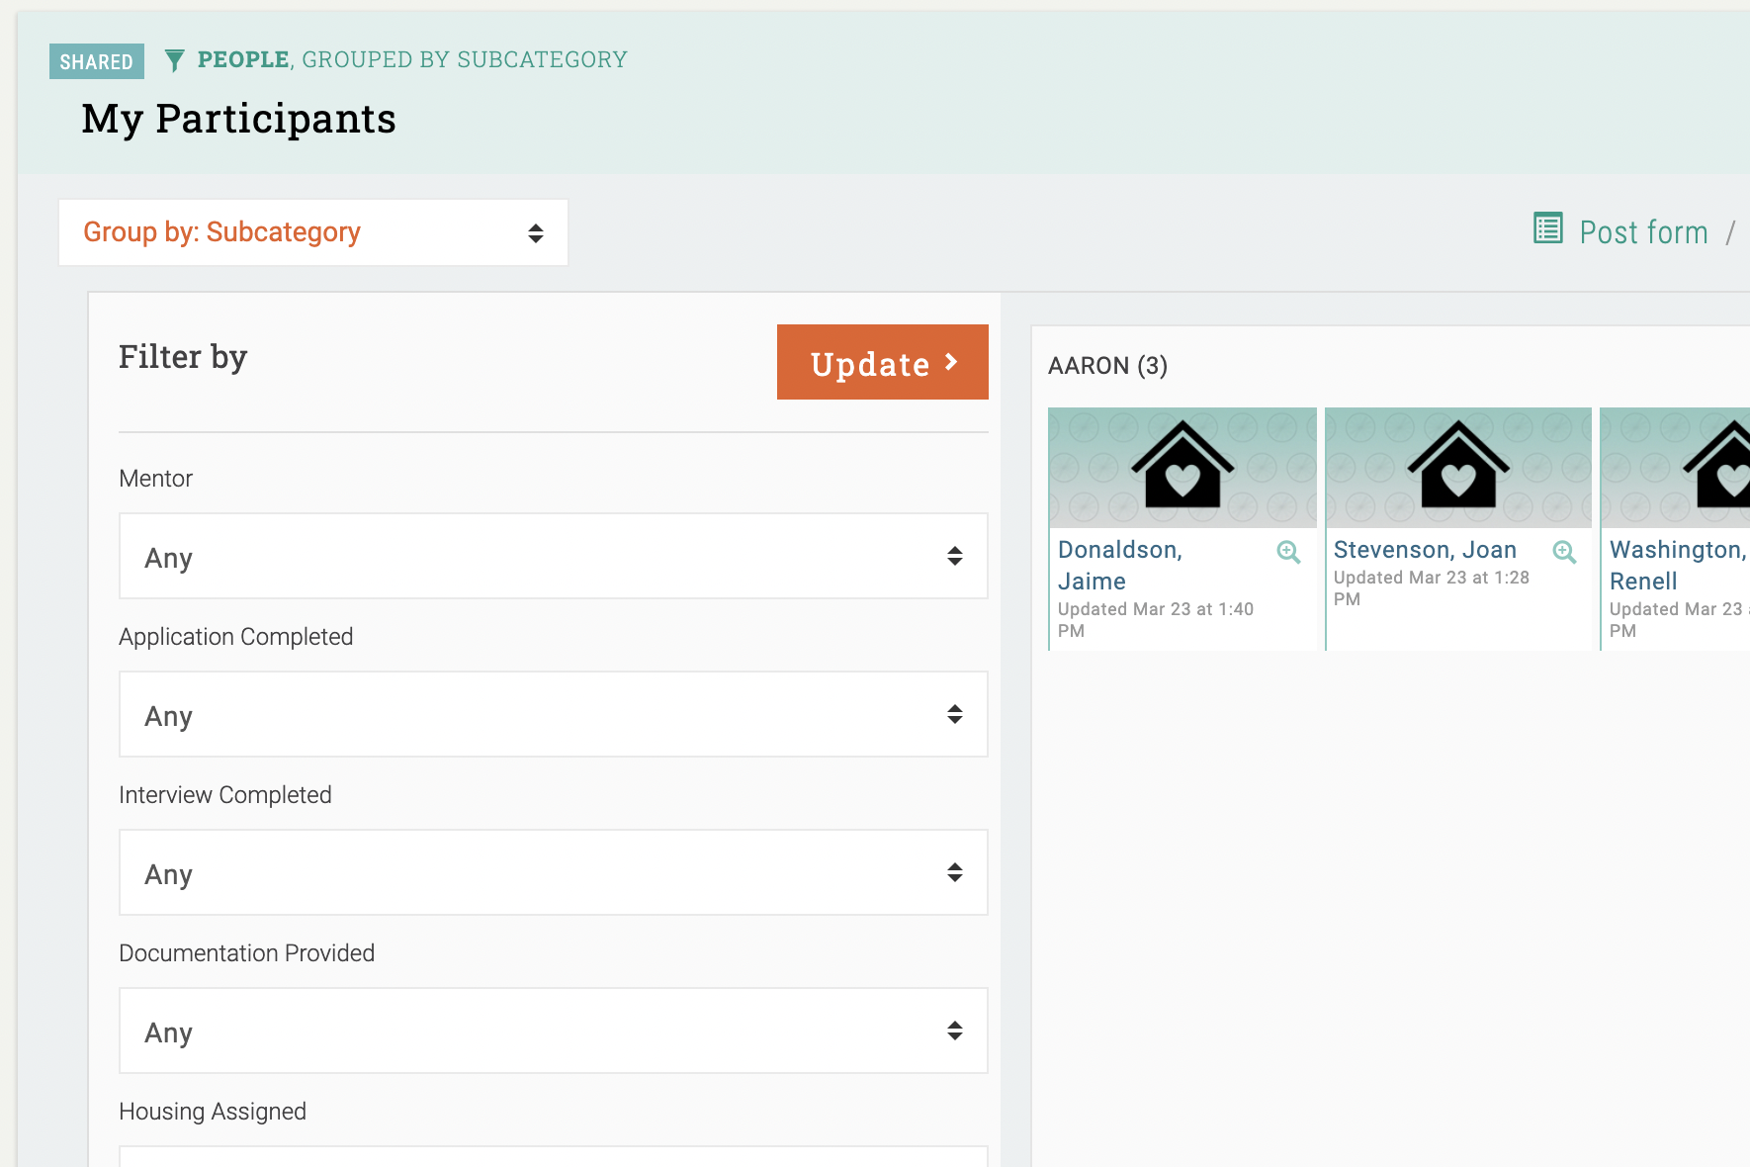The height and width of the screenshot is (1167, 1750).
Task: Open the Interview Completed filter
Action: point(553,872)
